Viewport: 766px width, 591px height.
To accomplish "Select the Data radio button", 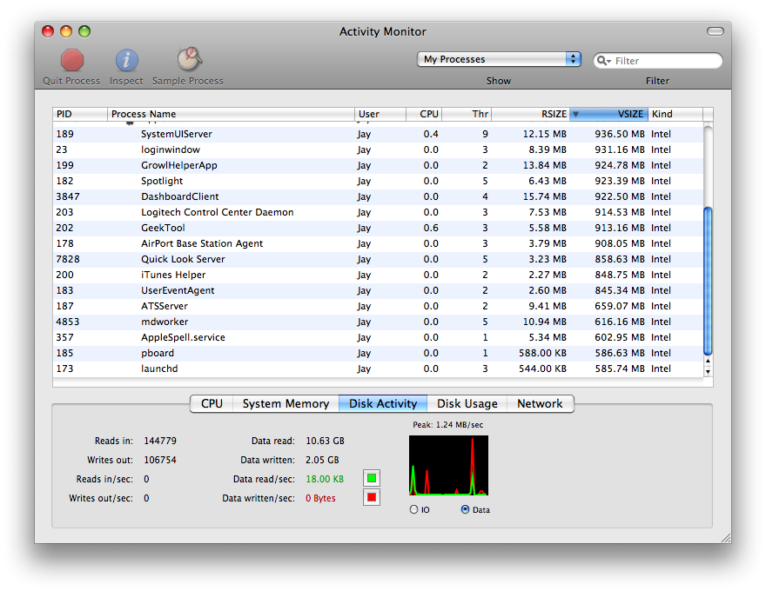I will point(465,509).
